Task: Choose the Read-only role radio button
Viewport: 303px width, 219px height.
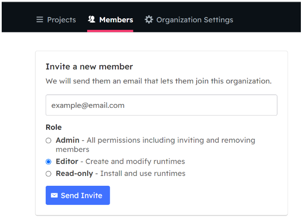Action: pyautogui.click(x=48, y=174)
